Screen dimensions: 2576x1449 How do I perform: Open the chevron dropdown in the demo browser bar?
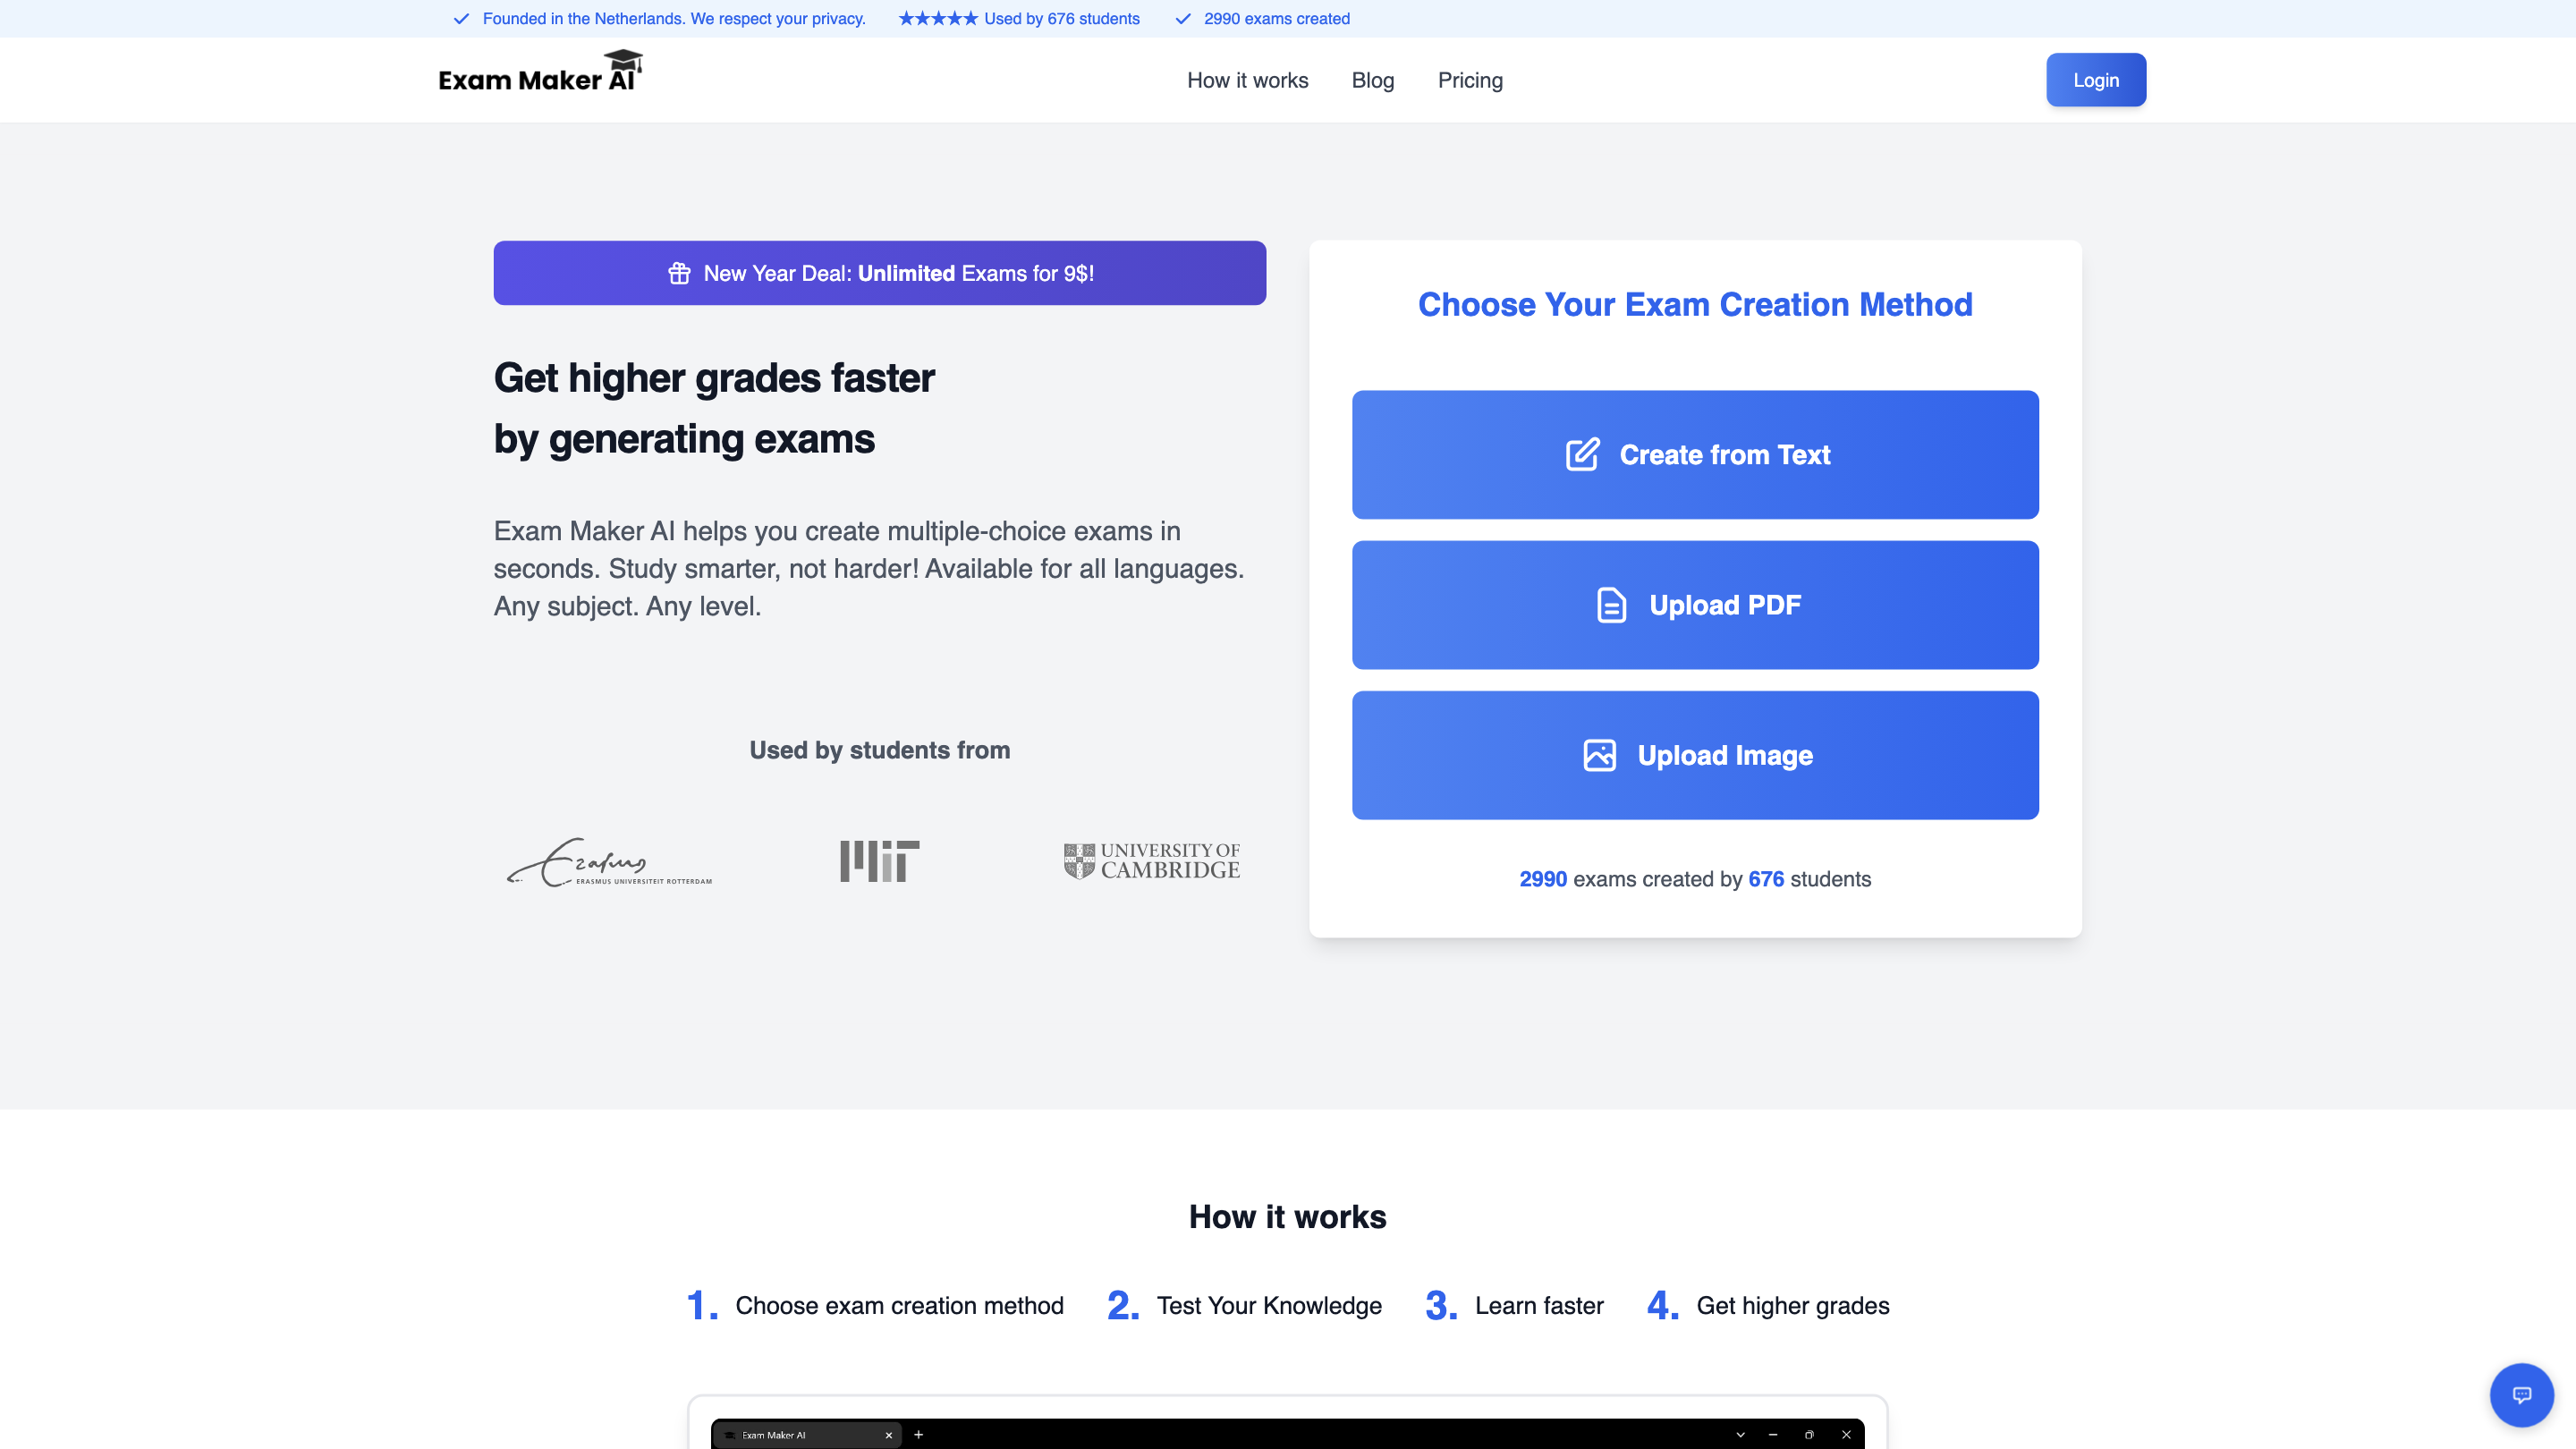pyautogui.click(x=1741, y=1434)
